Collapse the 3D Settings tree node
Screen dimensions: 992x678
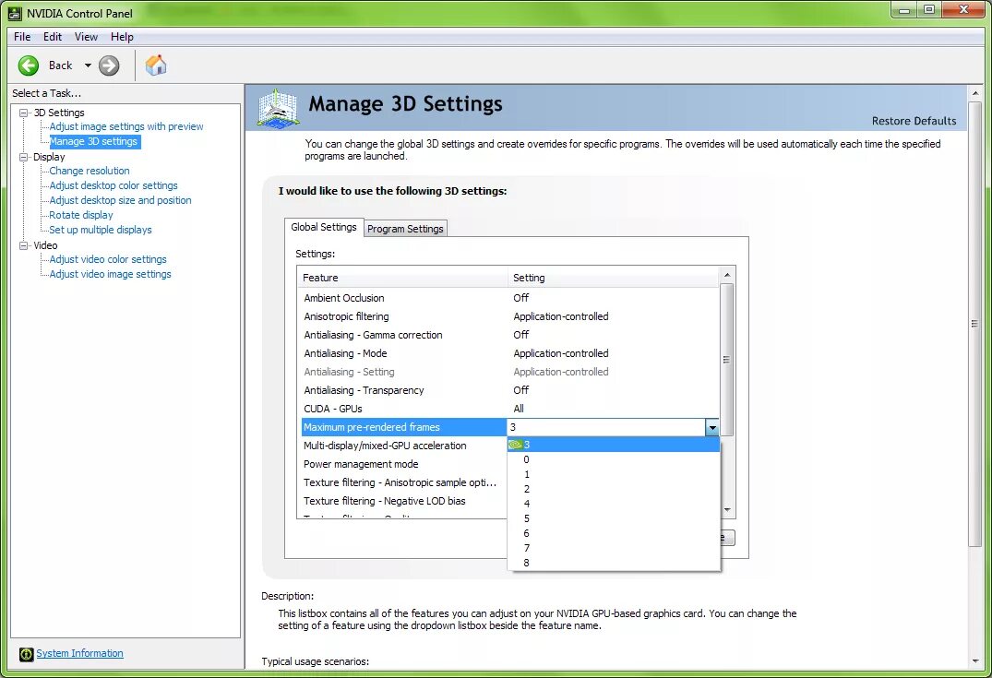click(23, 113)
